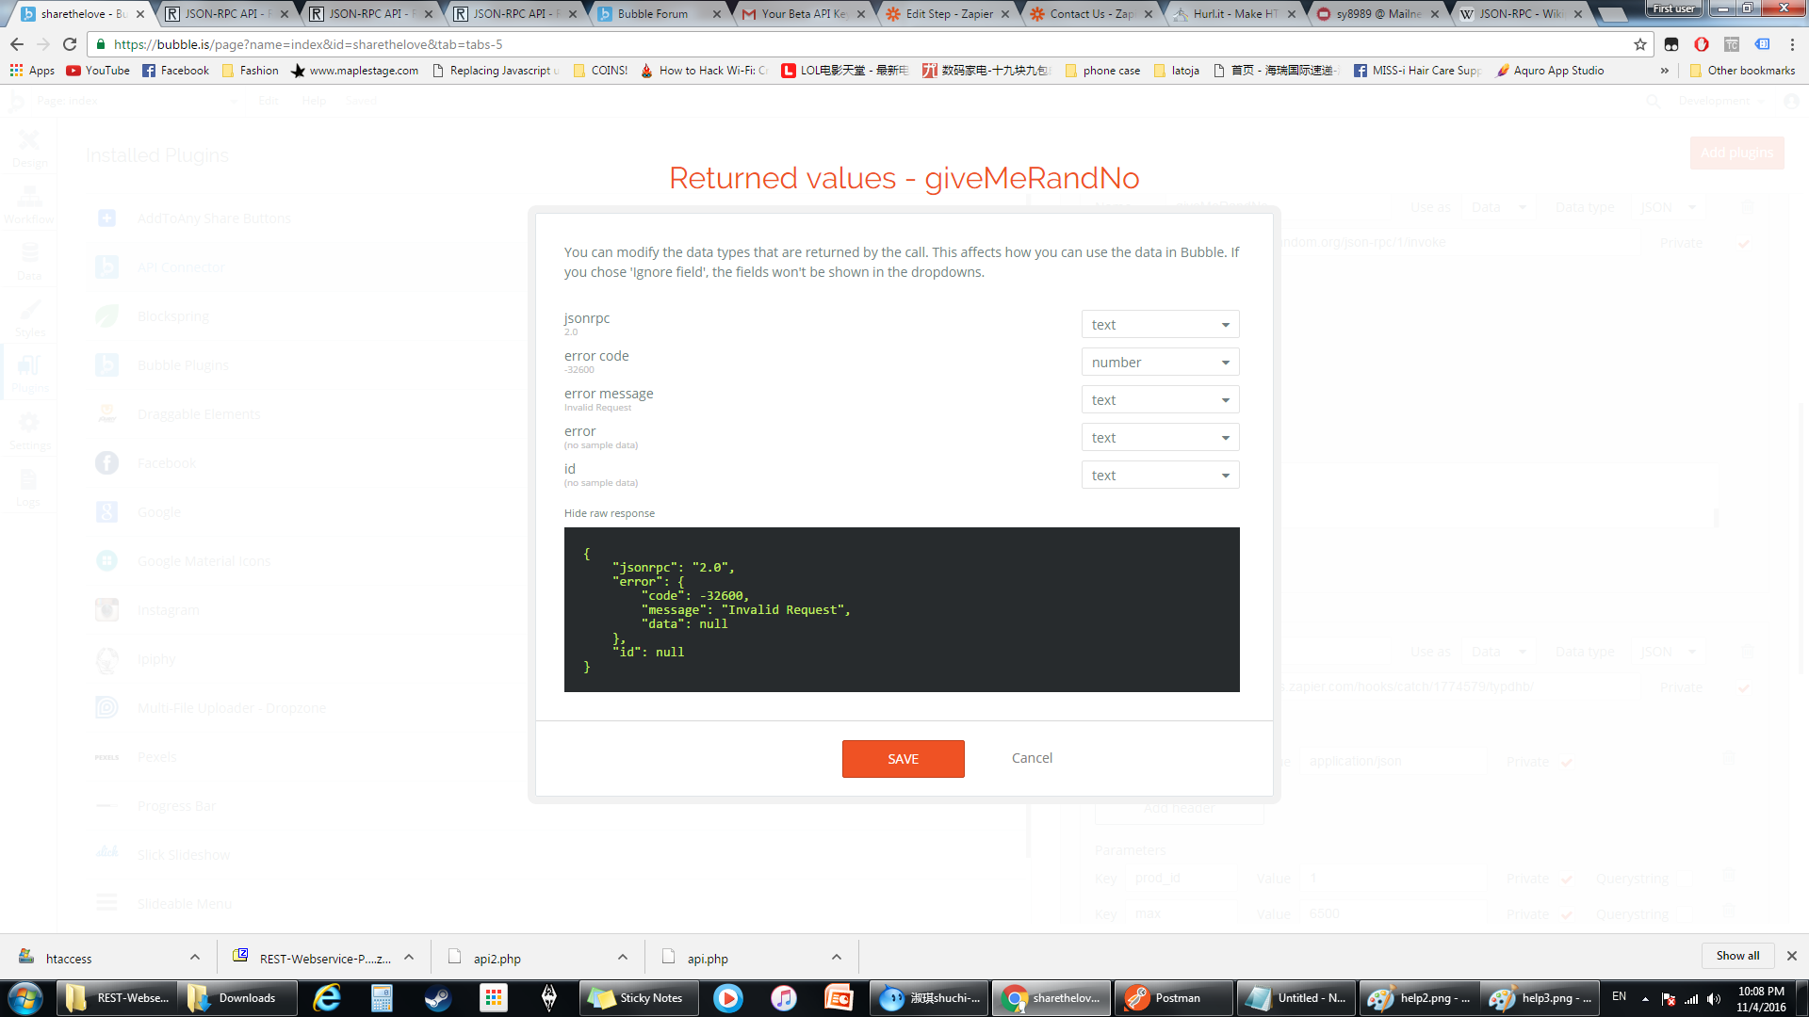Image resolution: width=1809 pixels, height=1017 pixels.
Task: Open Internet Explorer taskbar icon
Action: 327,998
